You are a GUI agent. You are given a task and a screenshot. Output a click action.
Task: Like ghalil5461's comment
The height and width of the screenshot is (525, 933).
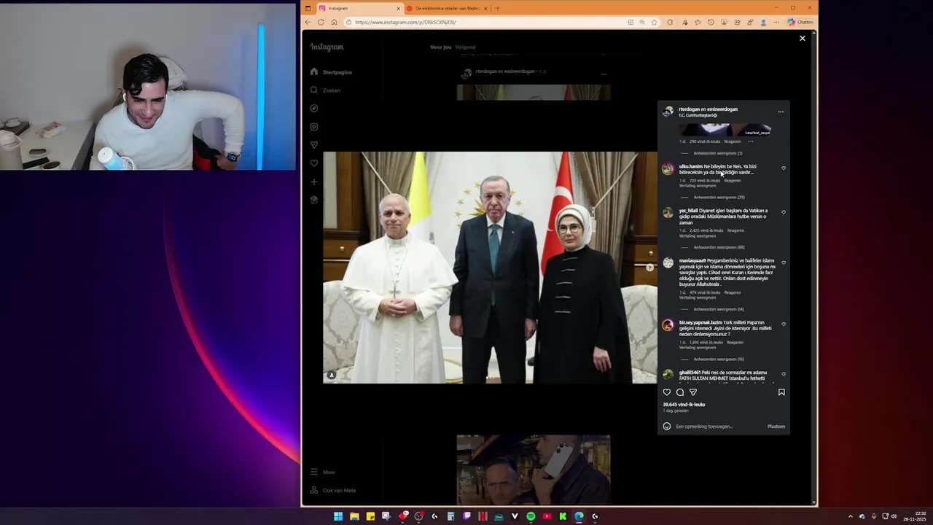tap(784, 374)
